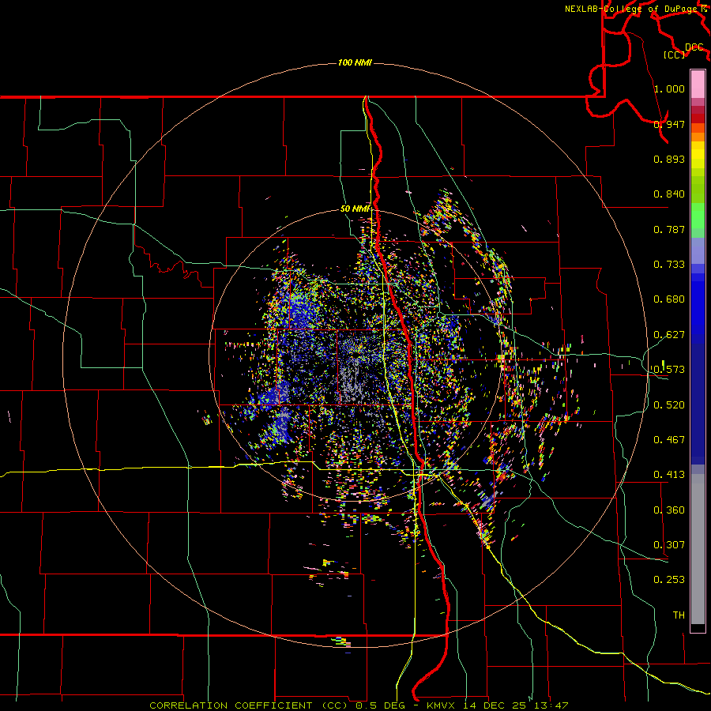Pick the red color bar segment
This screenshot has width=711, height=711.
[x=698, y=118]
